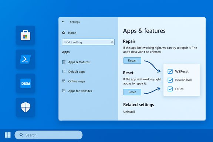Open the DISM desktop icon
213x142 pixels.
point(26,83)
